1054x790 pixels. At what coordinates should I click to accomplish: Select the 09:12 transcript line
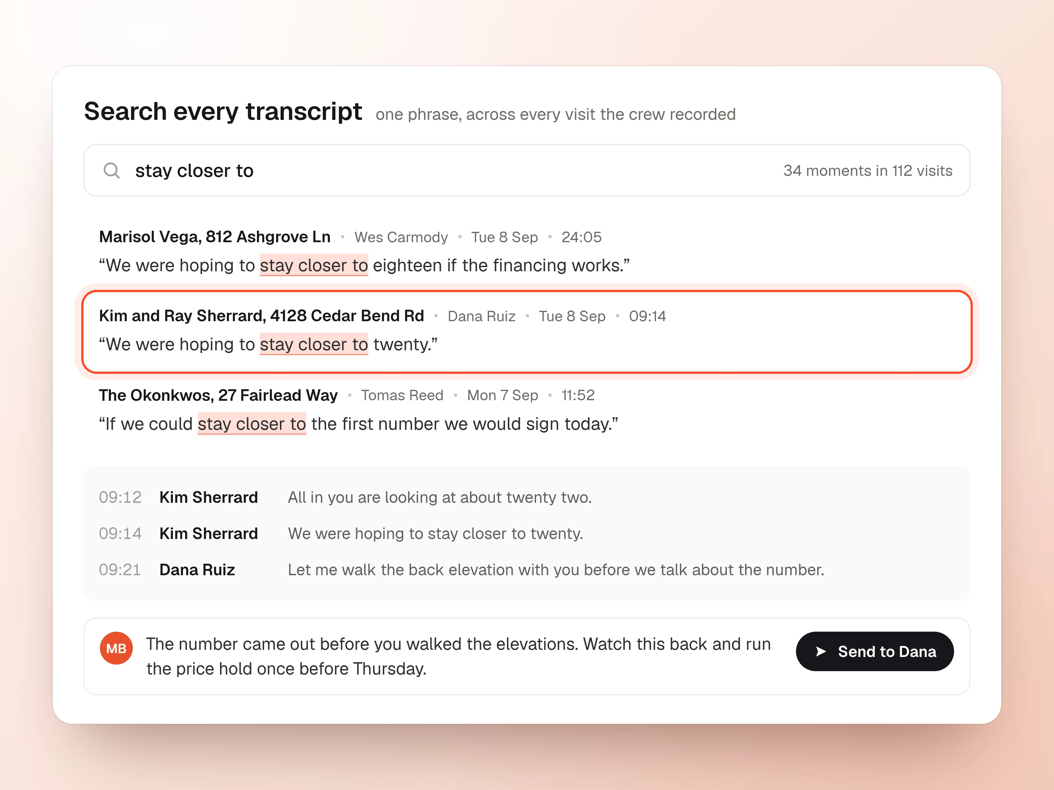(526, 497)
